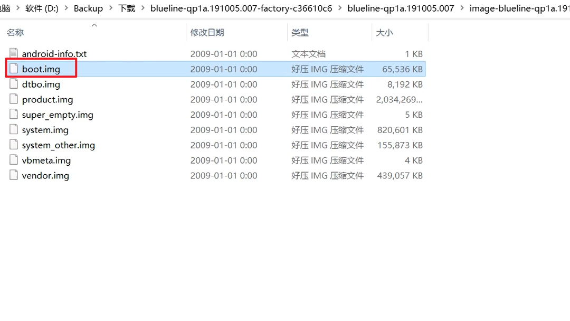Viewport: 570px width, 321px height.
Task: Go to 软件 (D:) in breadcrumb
Action: 42,8
